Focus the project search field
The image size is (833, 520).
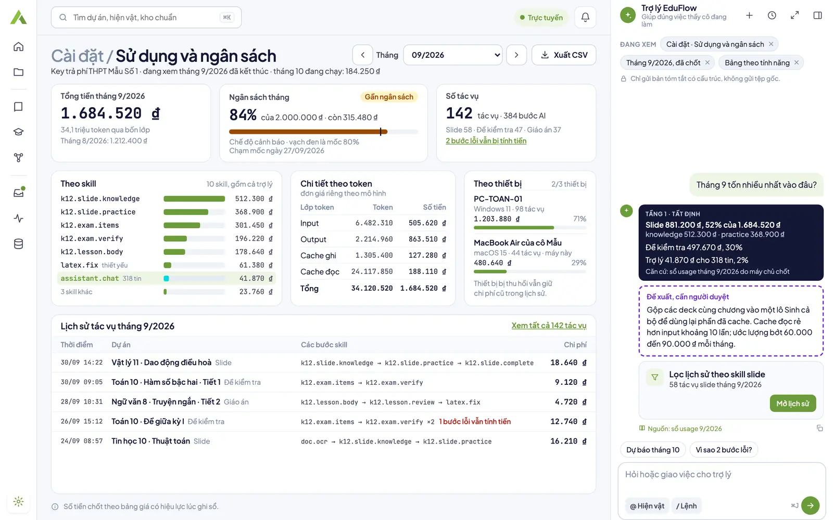tap(146, 17)
